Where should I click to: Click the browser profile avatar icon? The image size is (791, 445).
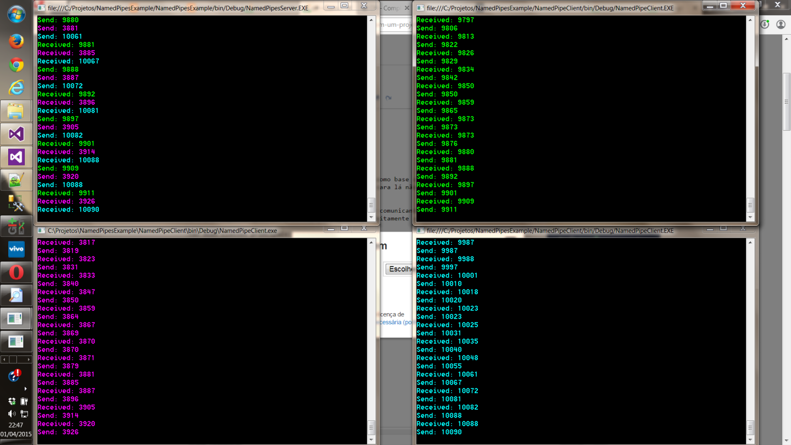pos(781,24)
